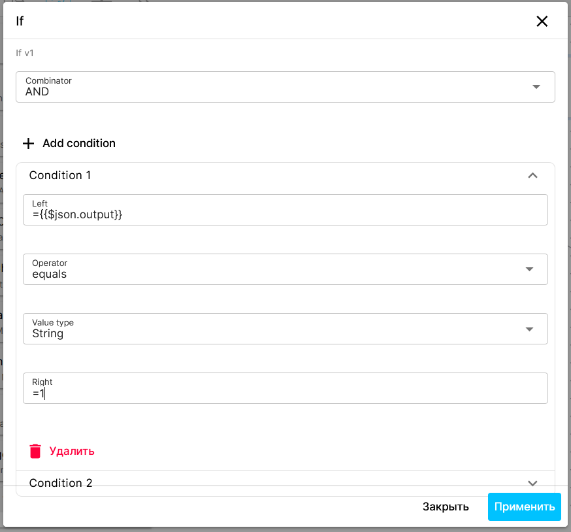The image size is (571, 532).
Task: Click the Закрыть button
Action: tap(446, 507)
